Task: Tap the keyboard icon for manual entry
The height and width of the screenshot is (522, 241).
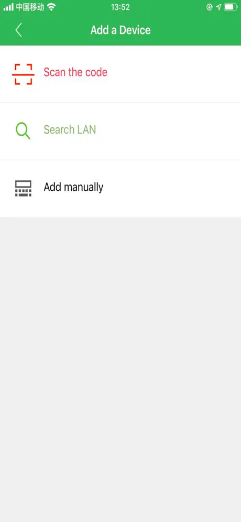Action: [x=23, y=189]
